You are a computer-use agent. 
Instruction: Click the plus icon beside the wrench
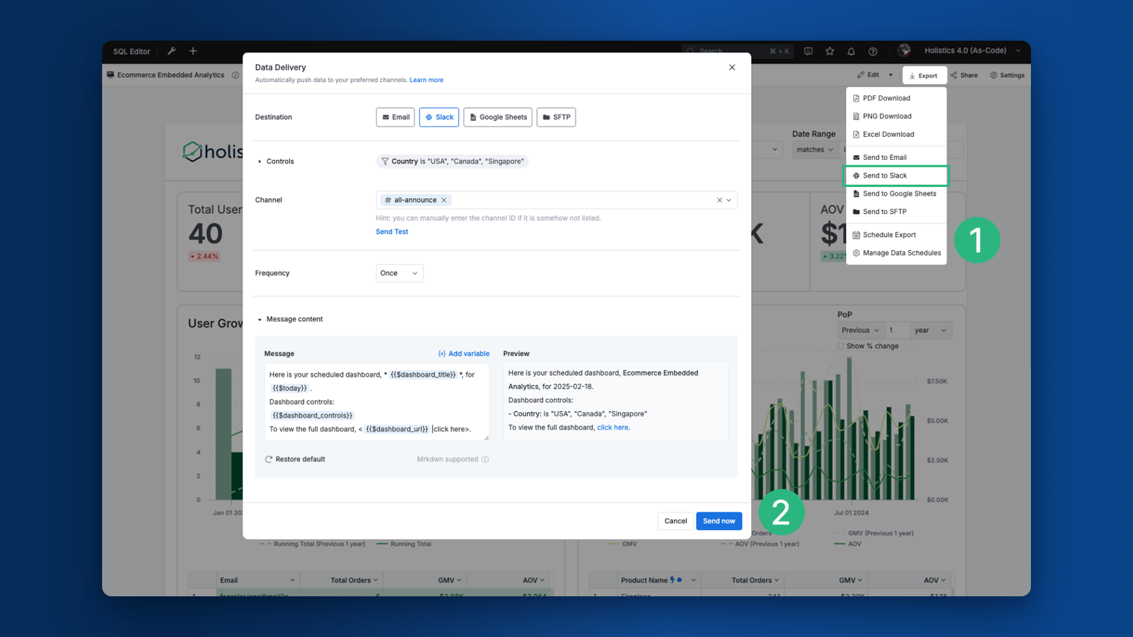[x=193, y=51]
